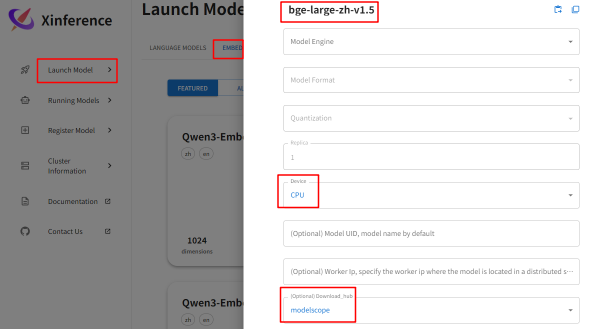Click the rocket icon beside Launch Model
Viewport: 590px width, 329px height.
point(25,70)
